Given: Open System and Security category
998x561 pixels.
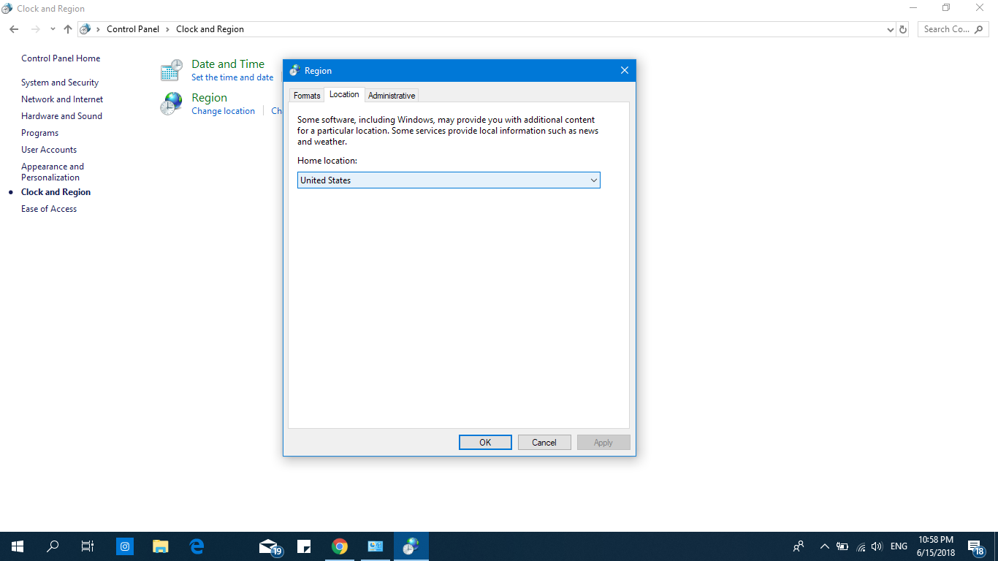Looking at the screenshot, I should pyautogui.click(x=60, y=83).
